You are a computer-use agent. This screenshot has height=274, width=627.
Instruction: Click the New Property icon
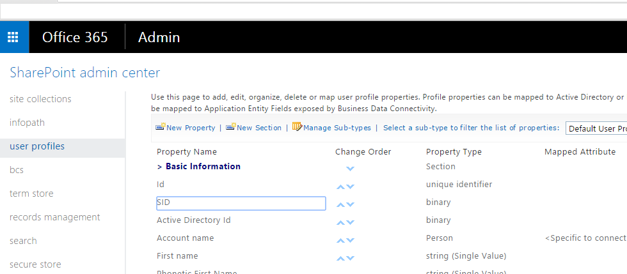[161, 127]
